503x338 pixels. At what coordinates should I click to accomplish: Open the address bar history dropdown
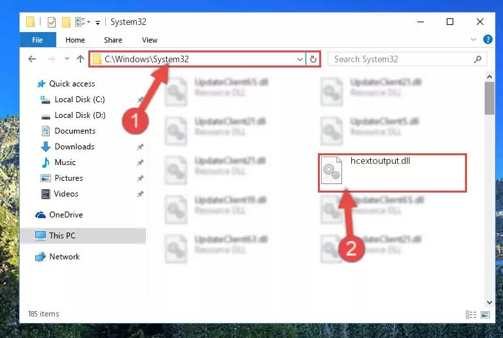click(x=300, y=59)
